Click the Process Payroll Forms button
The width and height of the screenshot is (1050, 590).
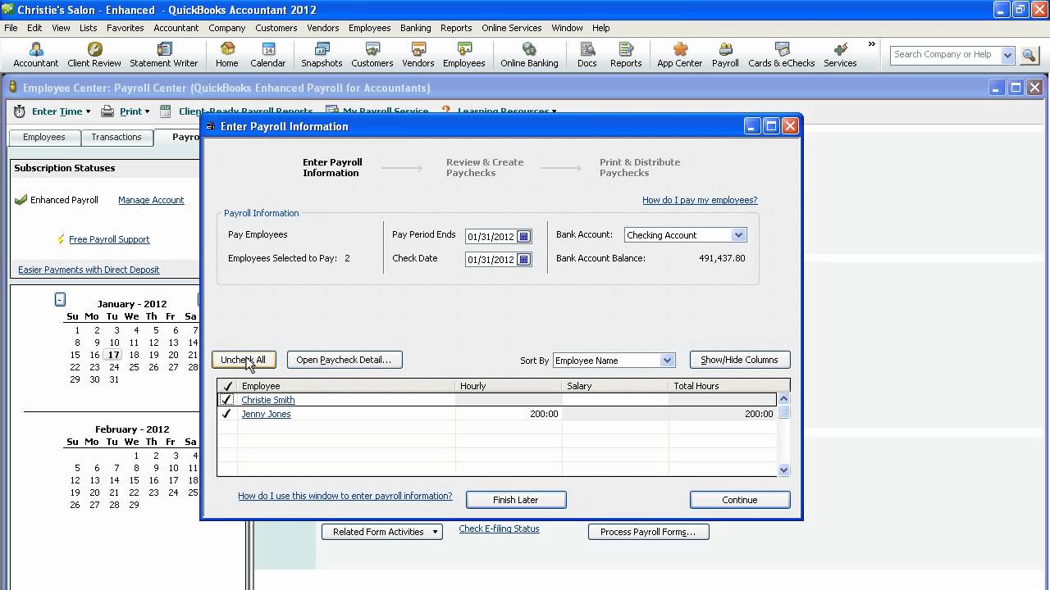click(648, 532)
